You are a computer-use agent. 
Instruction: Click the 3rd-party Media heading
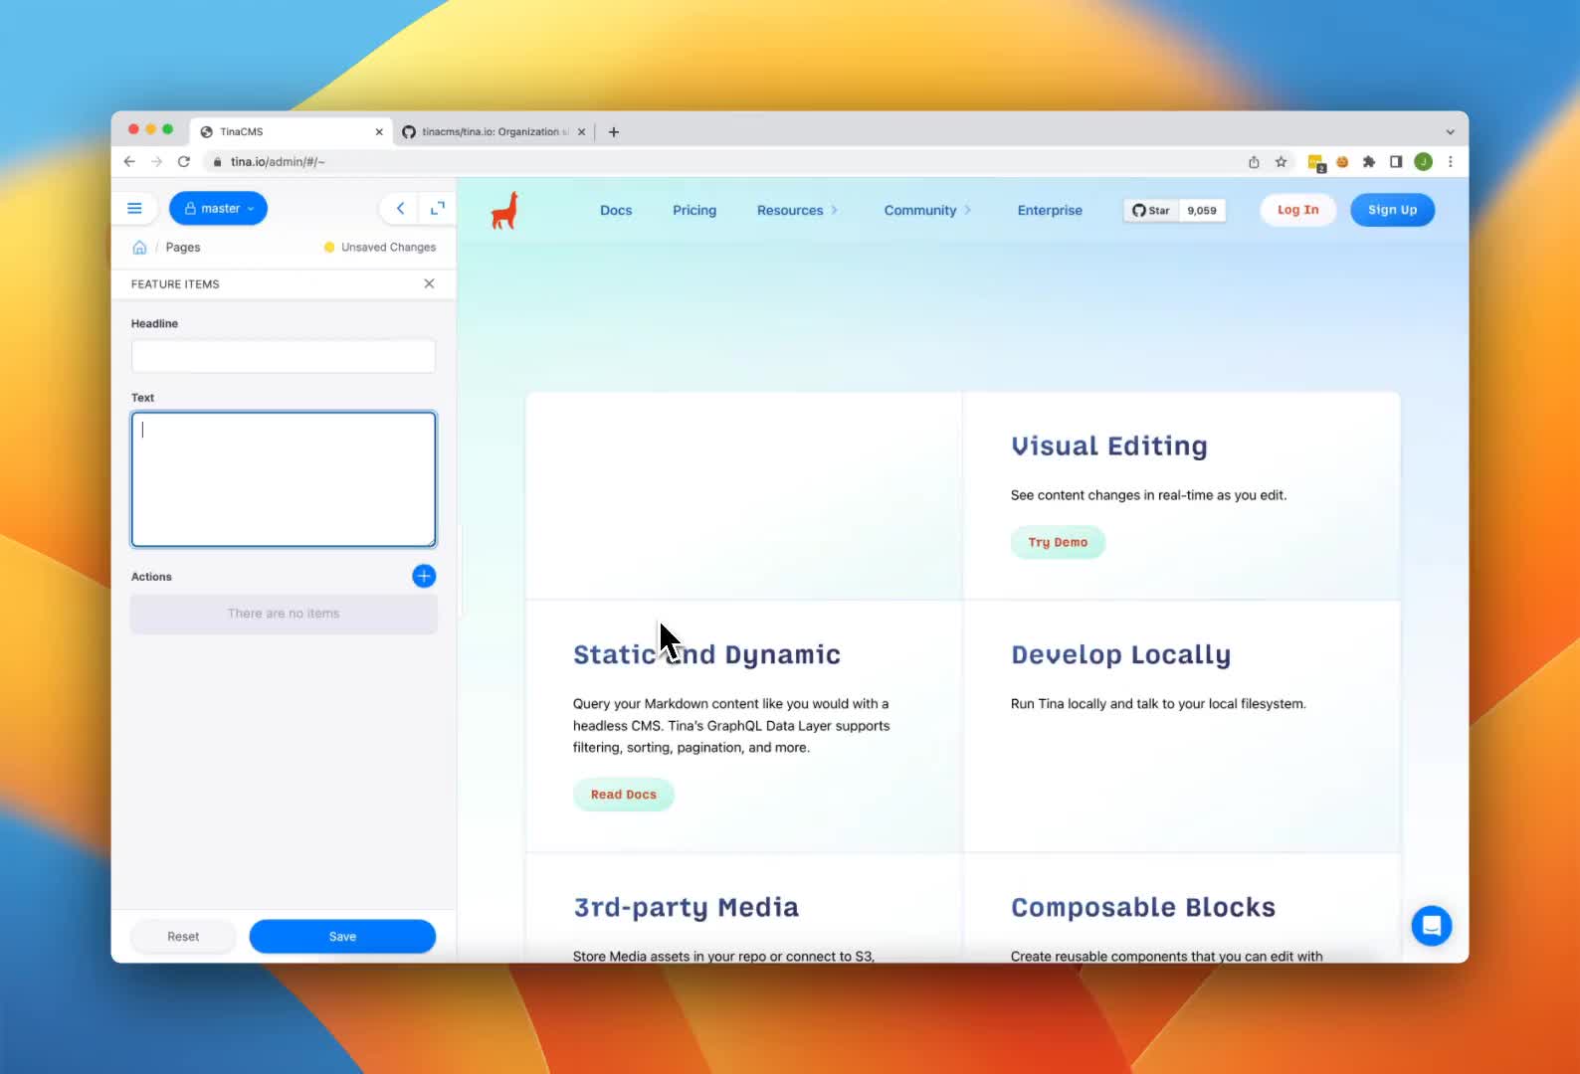click(686, 907)
